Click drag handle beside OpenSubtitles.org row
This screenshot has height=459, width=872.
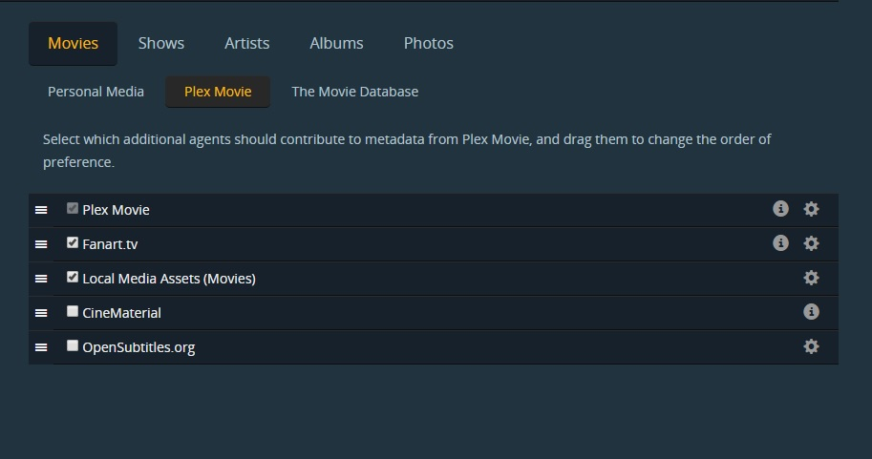point(41,347)
